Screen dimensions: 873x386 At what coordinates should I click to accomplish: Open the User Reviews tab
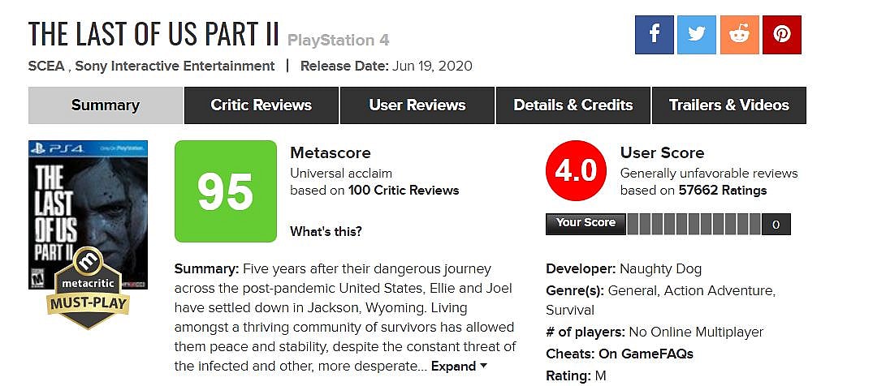pyautogui.click(x=417, y=105)
